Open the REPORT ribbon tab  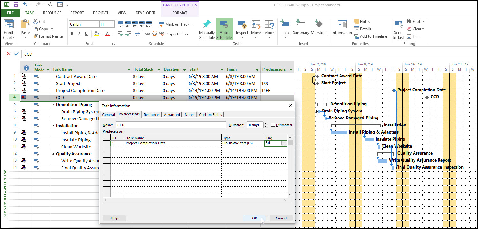point(77,13)
